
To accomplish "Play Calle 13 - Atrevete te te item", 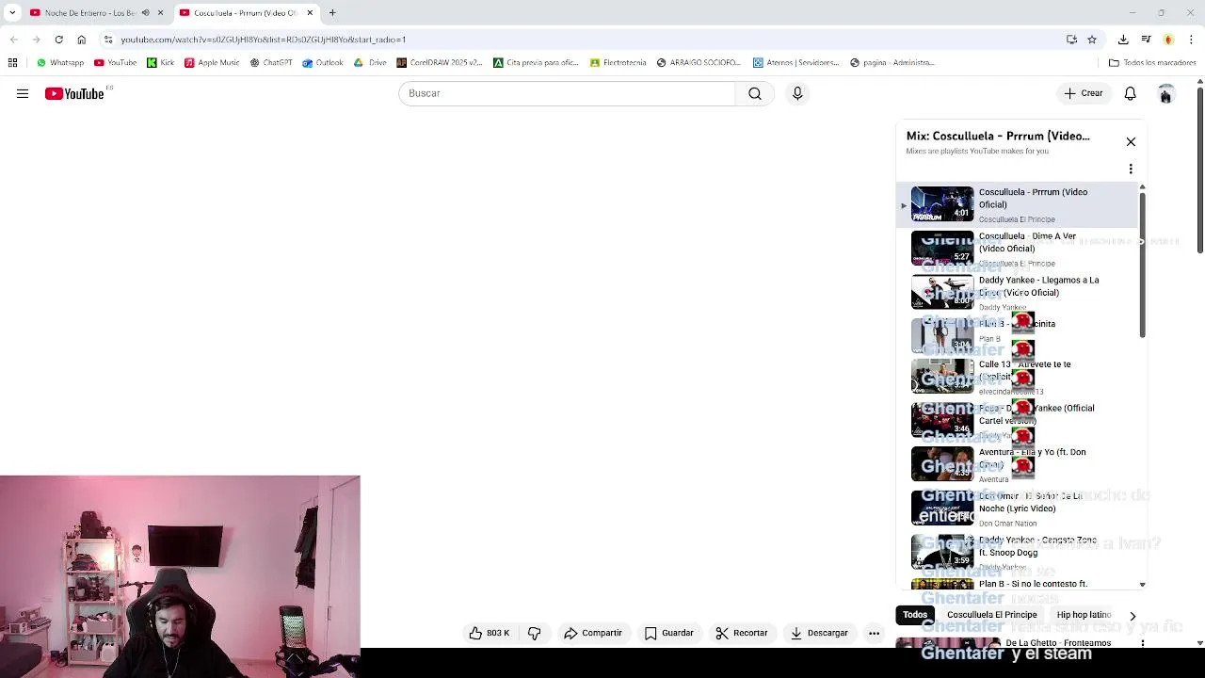I will (x=1017, y=377).
